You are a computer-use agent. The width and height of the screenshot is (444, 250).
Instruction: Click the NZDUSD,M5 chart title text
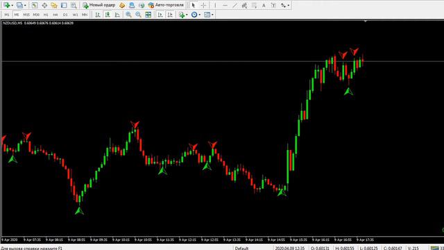pyautogui.click(x=12, y=23)
